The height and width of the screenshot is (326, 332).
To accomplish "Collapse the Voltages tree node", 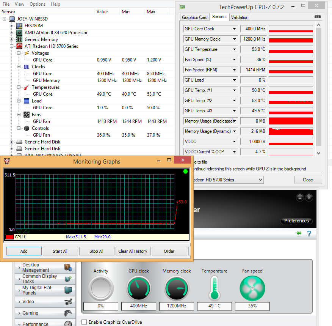I will pos(19,53).
